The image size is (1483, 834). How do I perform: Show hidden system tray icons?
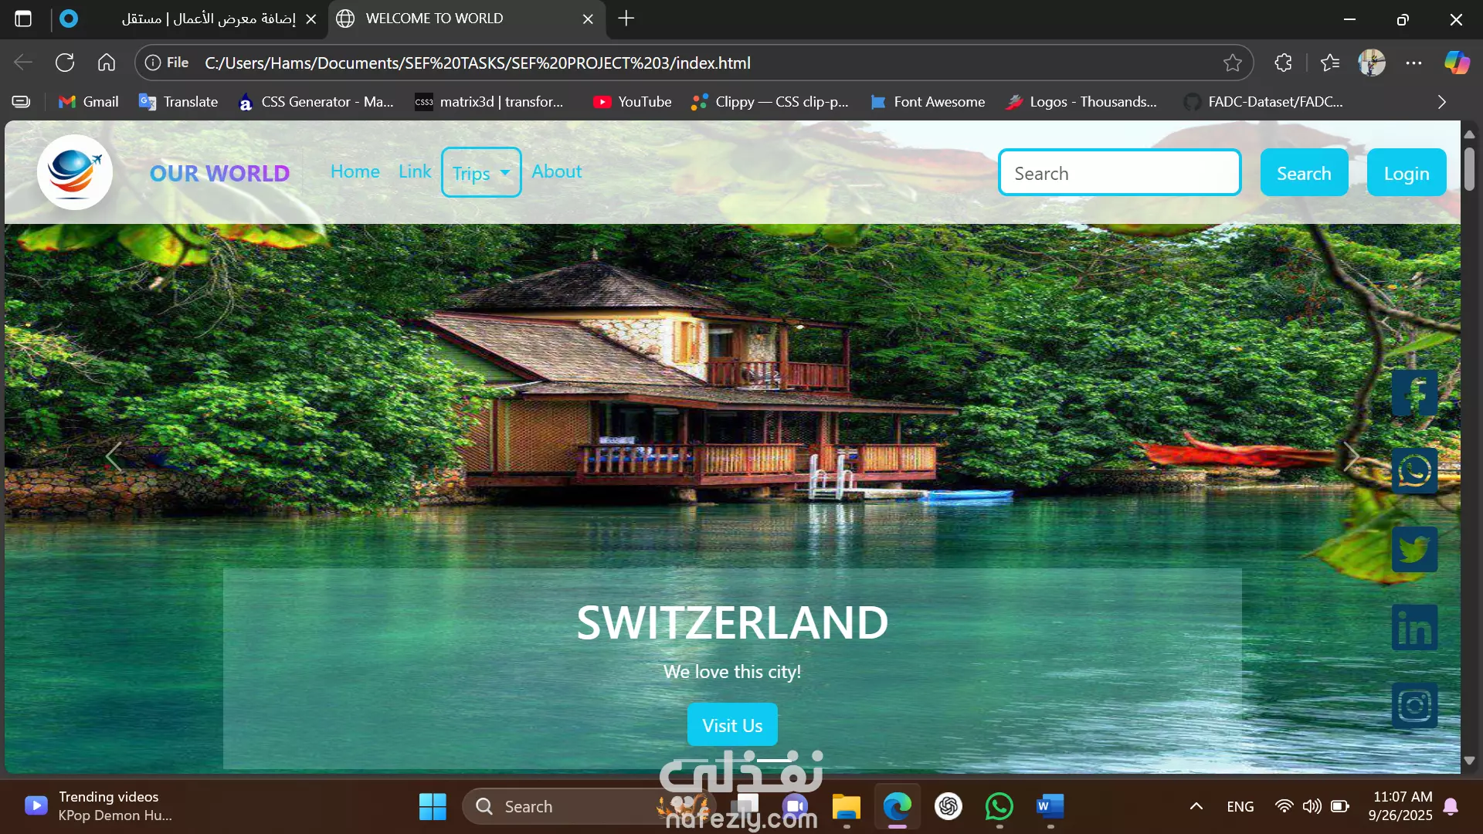click(1196, 806)
